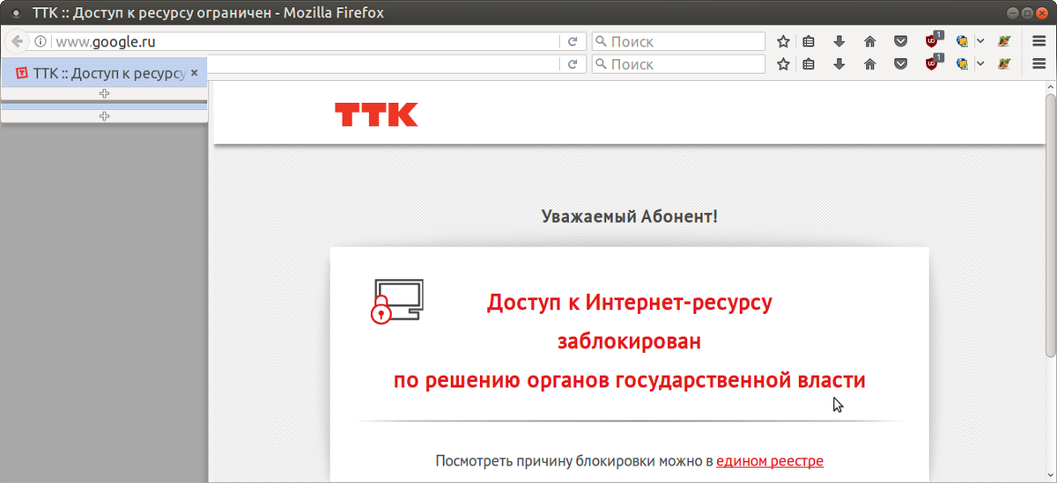Reload the page from the second address bar
Screen dimensions: 1057x483
[572, 64]
